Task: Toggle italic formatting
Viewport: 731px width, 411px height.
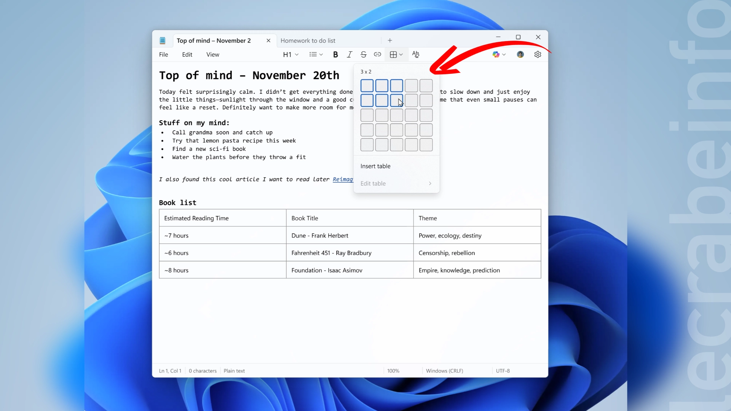Action: pyautogui.click(x=350, y=54)
